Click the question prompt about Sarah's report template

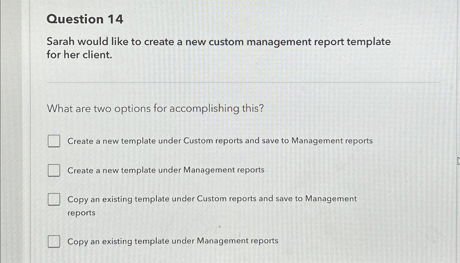point(219,41)
